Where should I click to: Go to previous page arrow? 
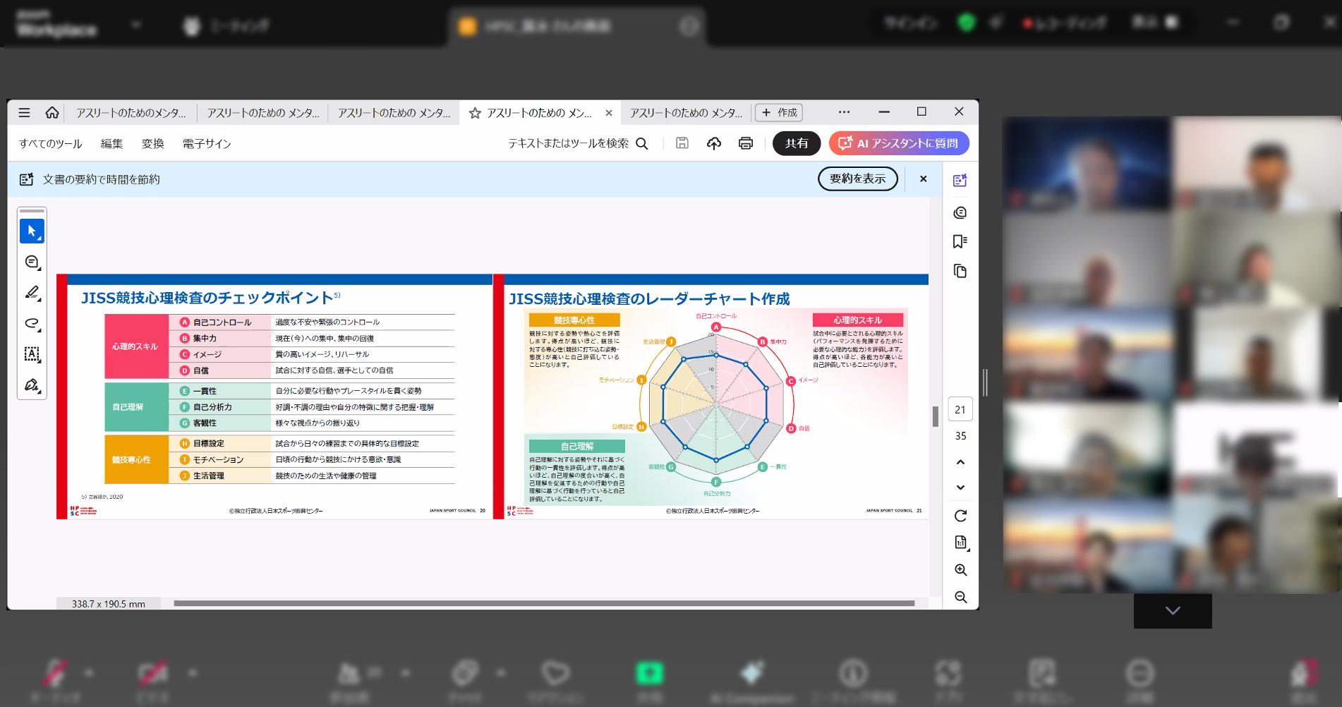[960, 462]
